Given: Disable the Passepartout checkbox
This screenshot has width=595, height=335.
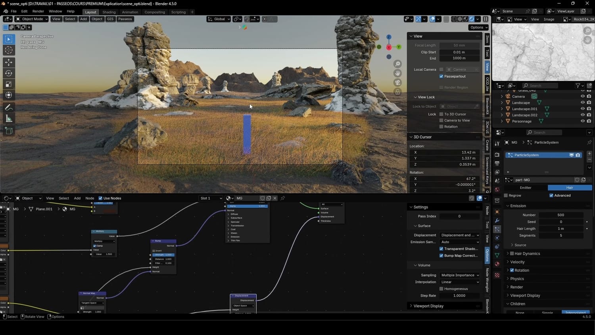Looking at the screenshot, I should (x=441, y=76).
